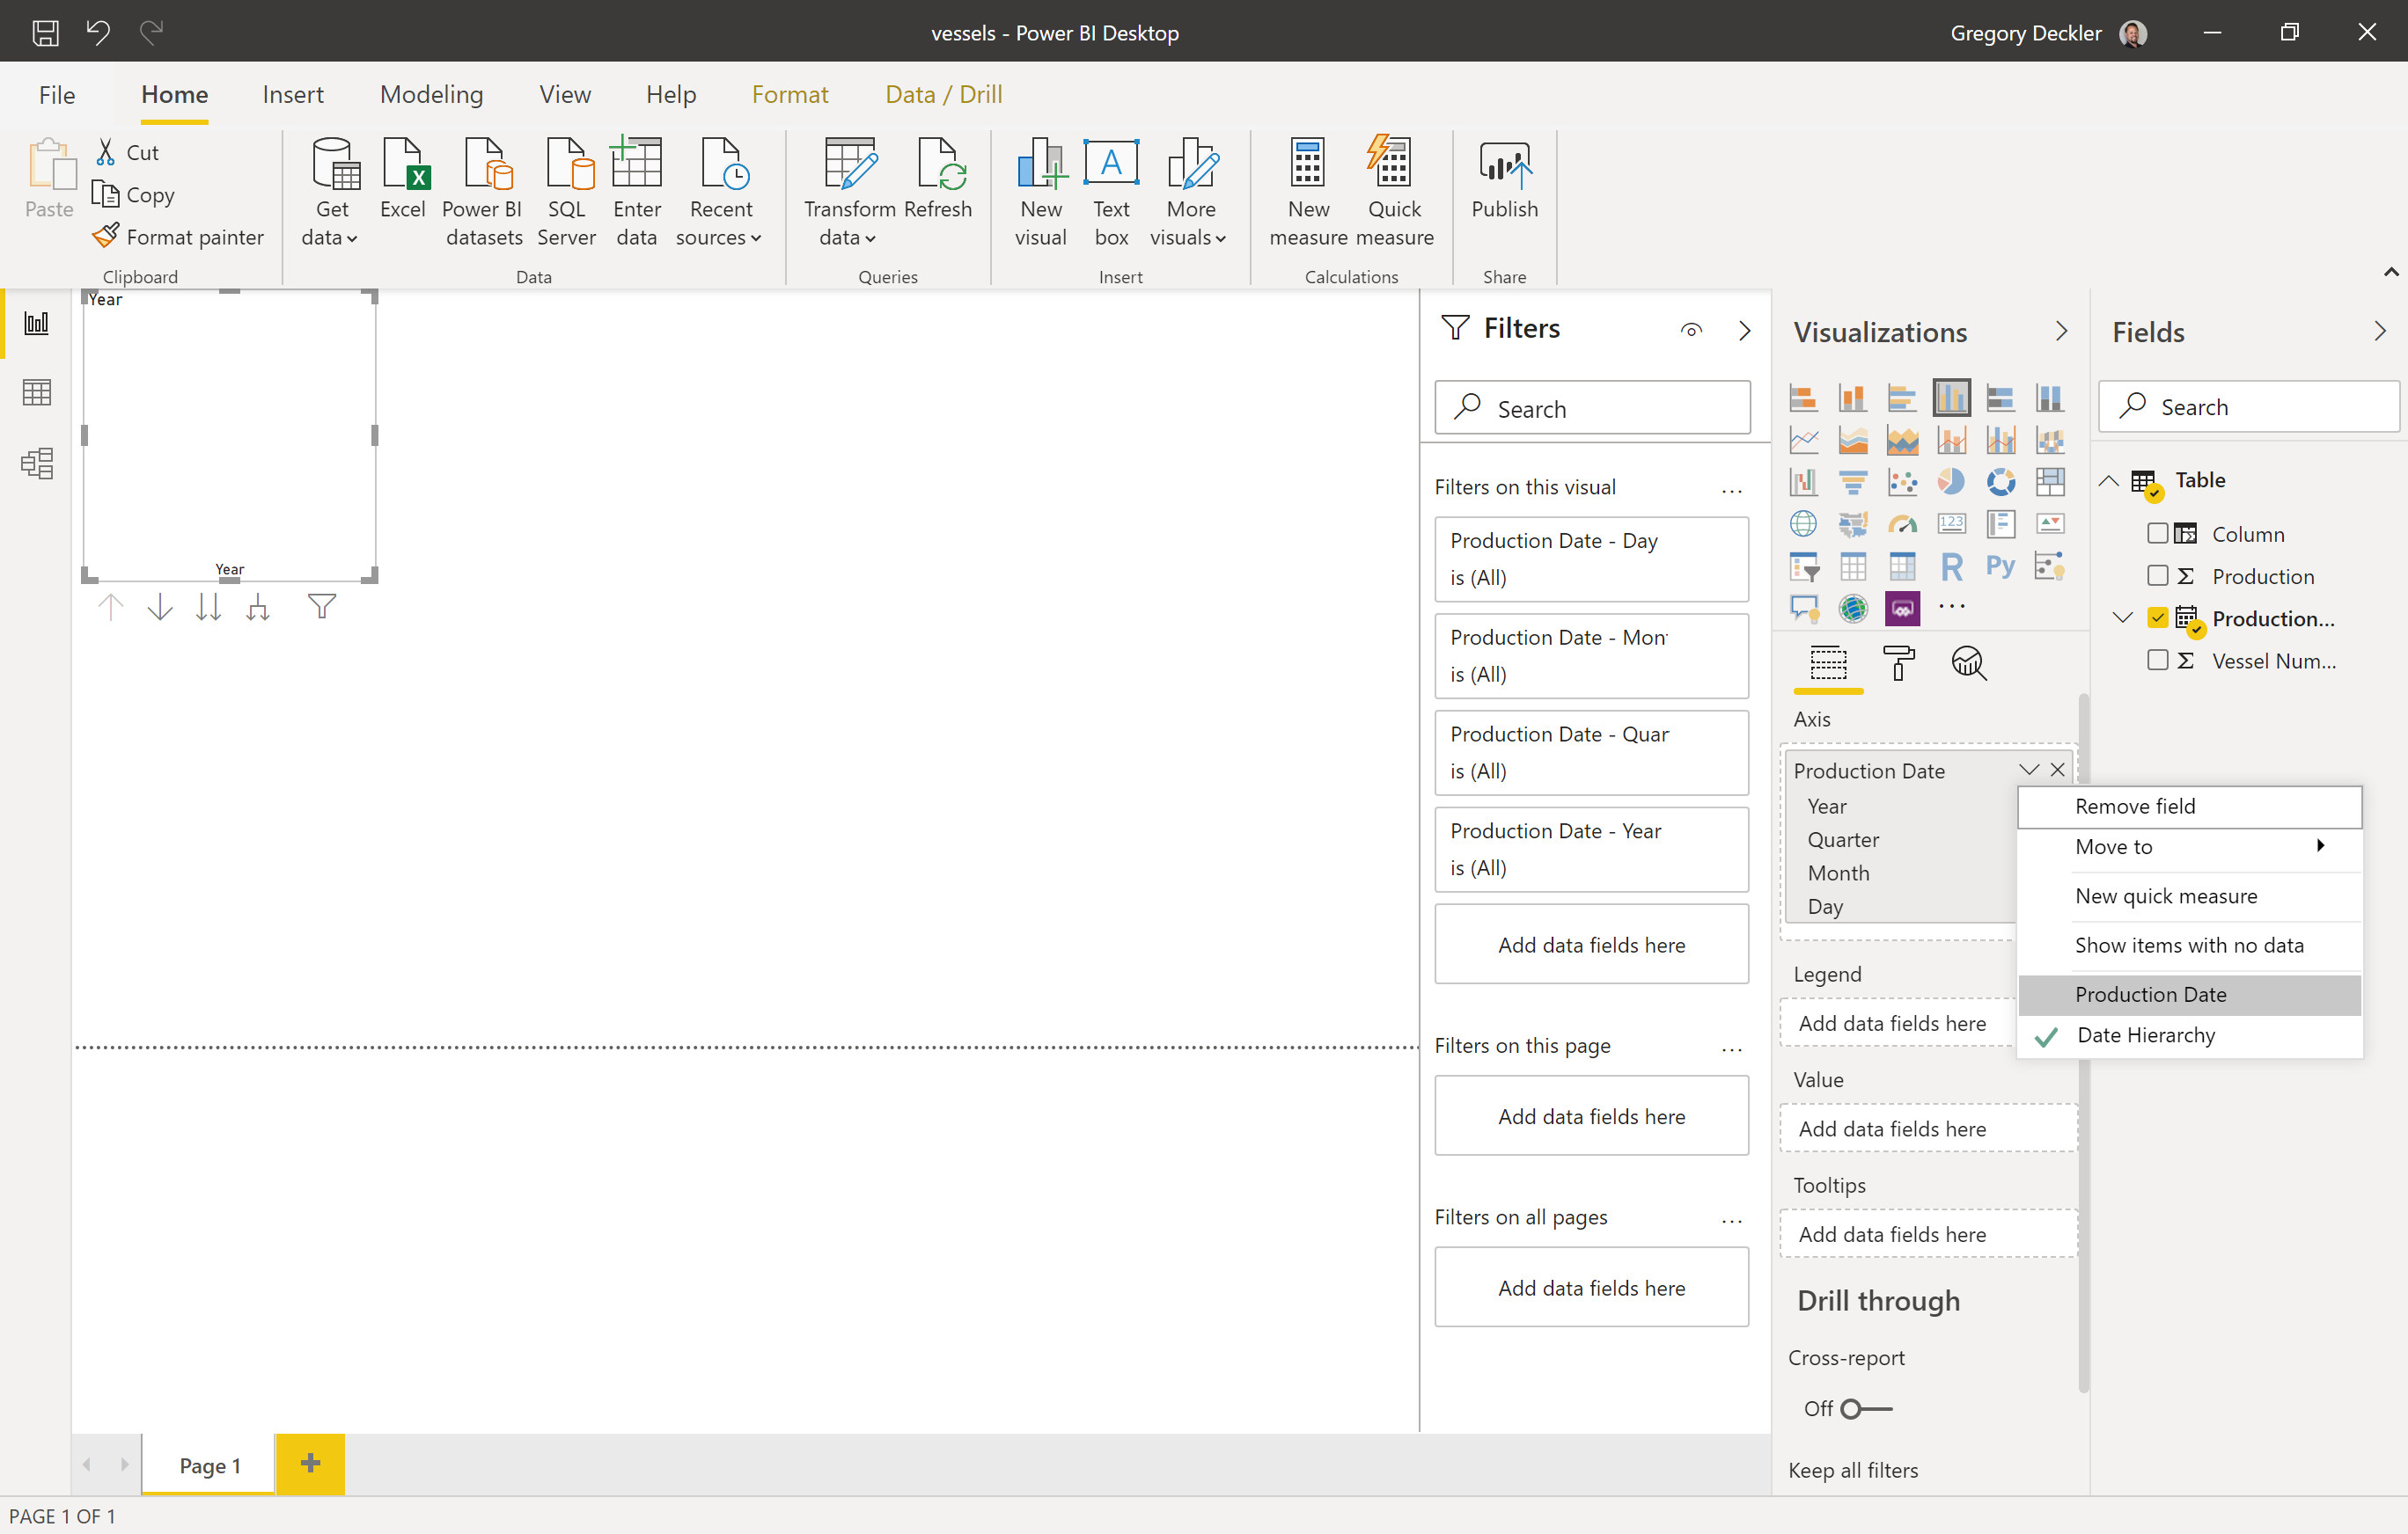
Task: Open Production Date axis field dropdown
Action: click(x=2028, y=770)
